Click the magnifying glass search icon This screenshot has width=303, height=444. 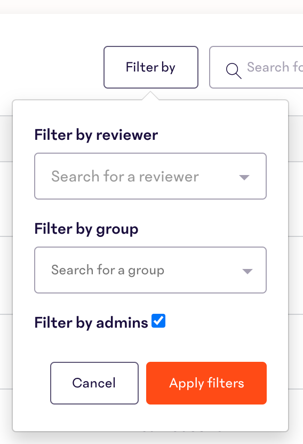tap(234, 71)
